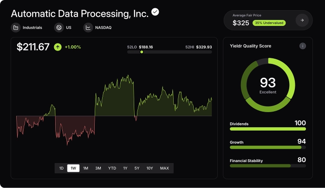Click the 93 Excellent score donut
The height and width of the screenshot is (188, 325).
click(x=268, y=85)
